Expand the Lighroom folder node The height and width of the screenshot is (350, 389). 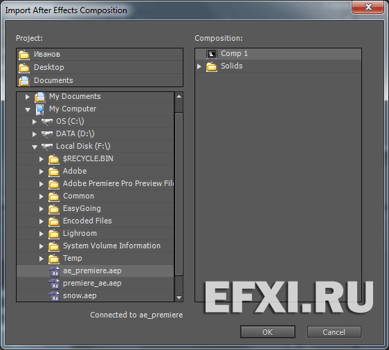pyautogui.click(x=42, y=234)
